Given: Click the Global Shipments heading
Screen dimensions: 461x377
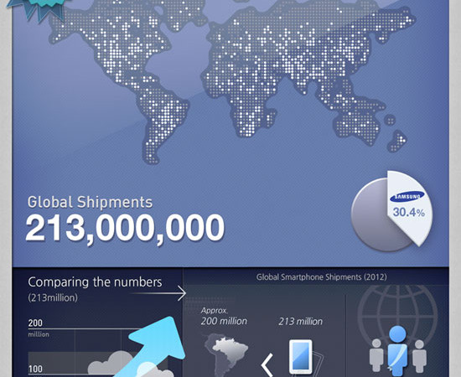Looking at the screenshot, I should click(90, 203).
